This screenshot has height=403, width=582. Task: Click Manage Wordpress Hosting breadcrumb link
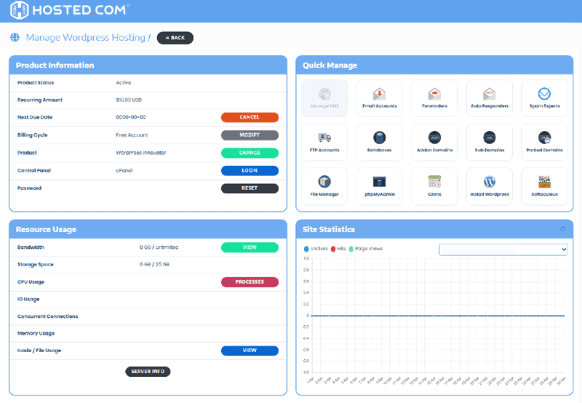85,38
